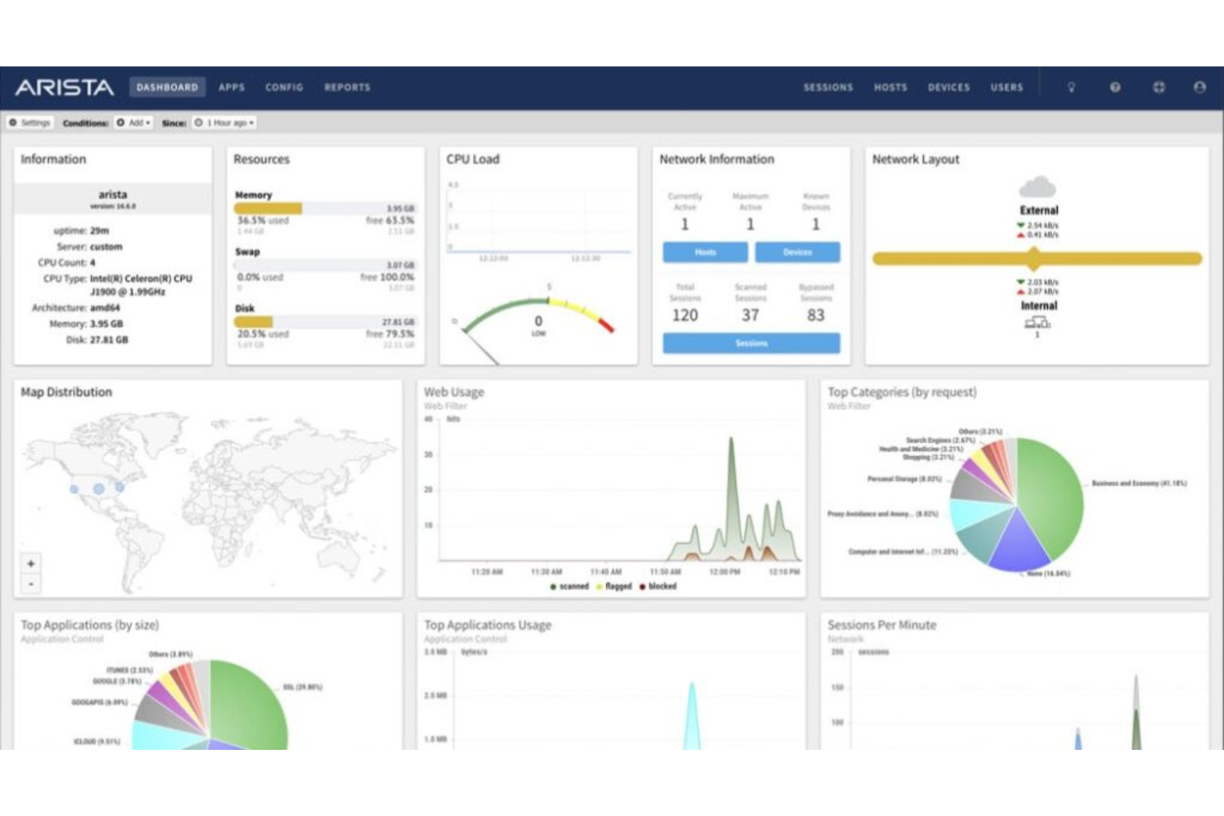The height and width of the screenshot is (816, 1224).
Task: Click the blue Hosts button
Action: (705, 252)
